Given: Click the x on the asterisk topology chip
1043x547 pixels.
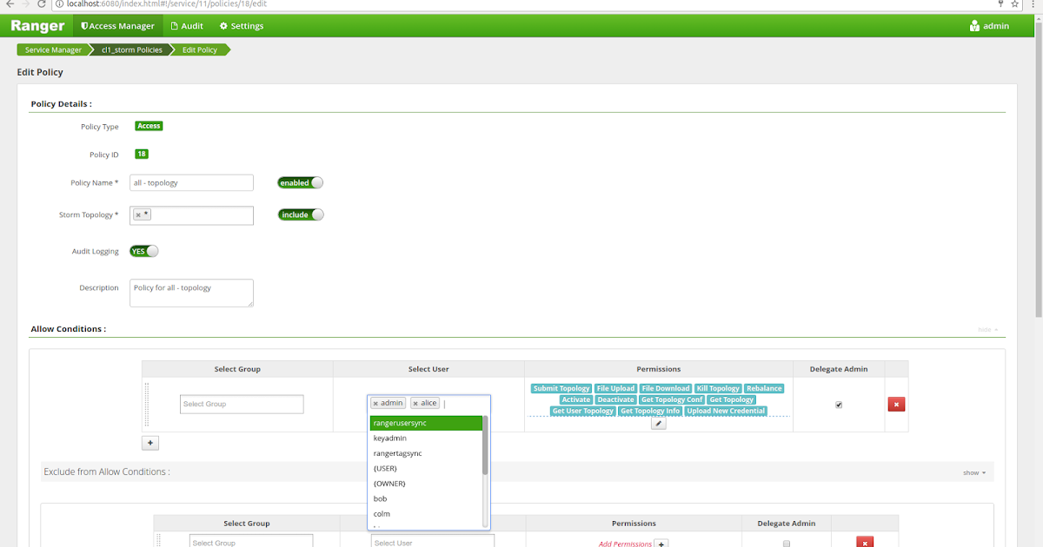Looking at the screenshot, I should coord(136,213).
